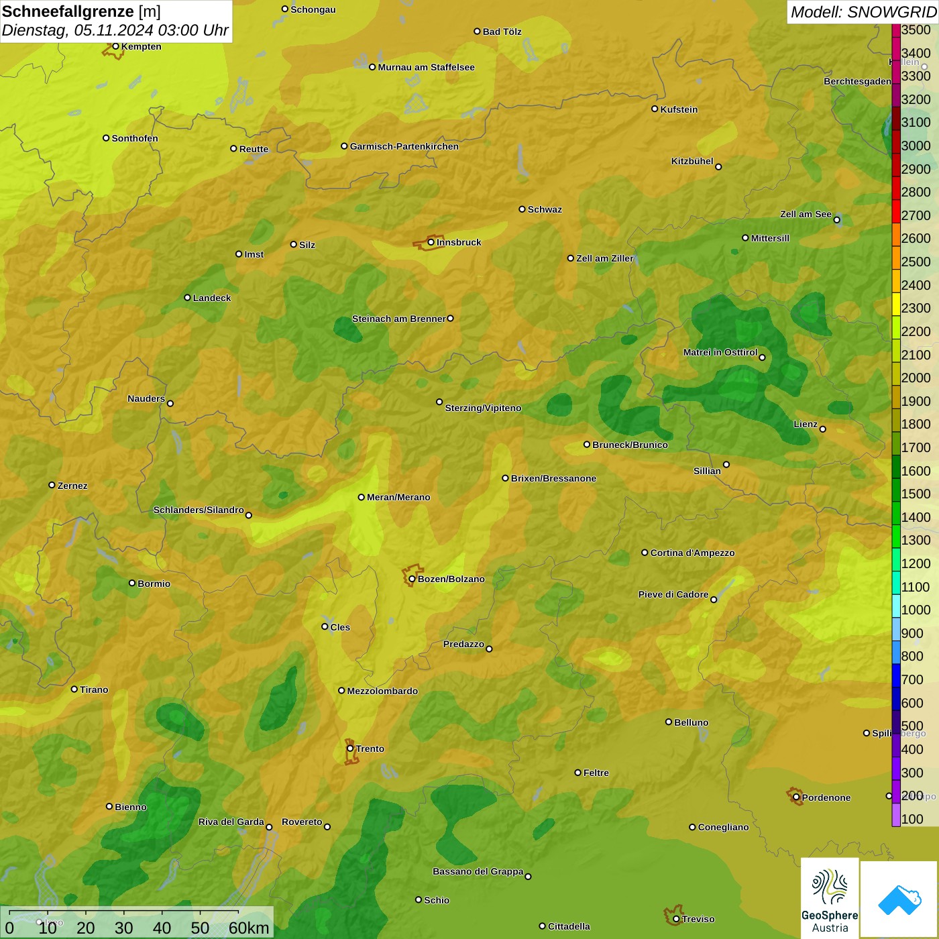Screen dimensions: 939x939
Task: Click the Kufstein marker dot
Action: (x=655, y=109)
